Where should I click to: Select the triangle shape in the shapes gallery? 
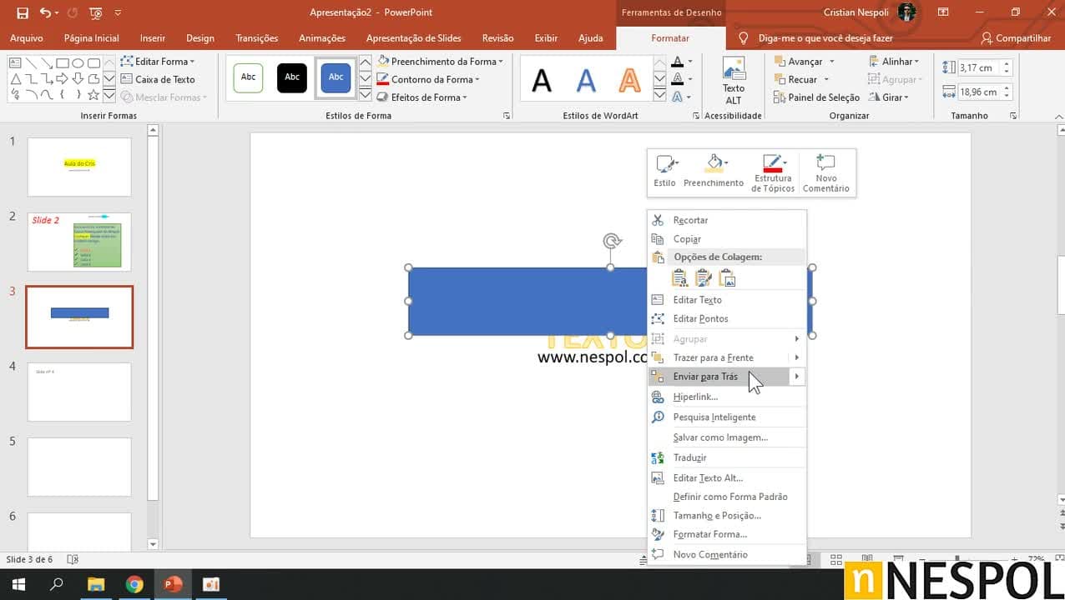point(15,79)
